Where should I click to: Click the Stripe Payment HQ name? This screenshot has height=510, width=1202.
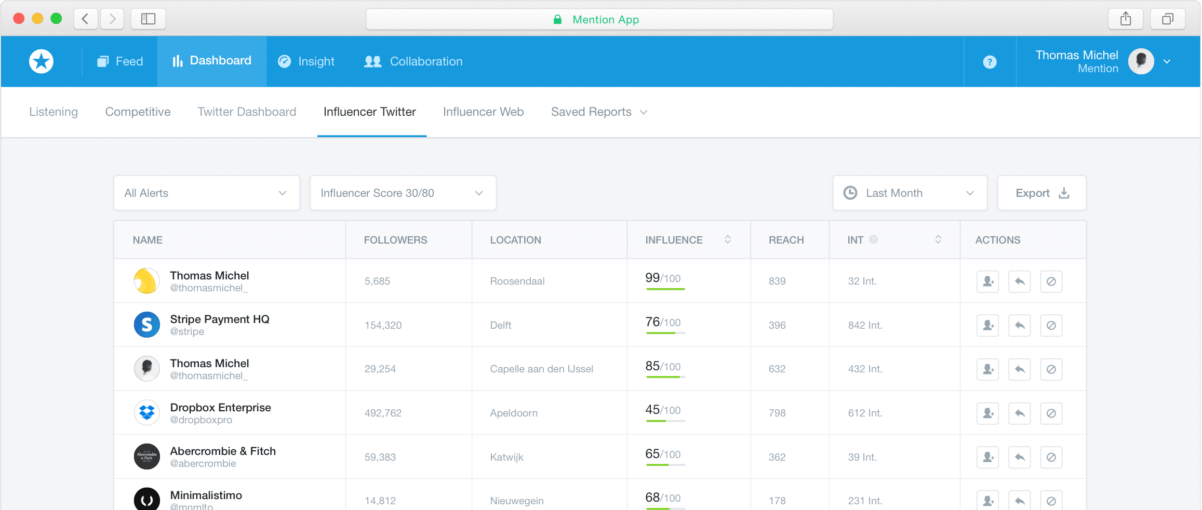pyautogui.click(x=220, y=319)
